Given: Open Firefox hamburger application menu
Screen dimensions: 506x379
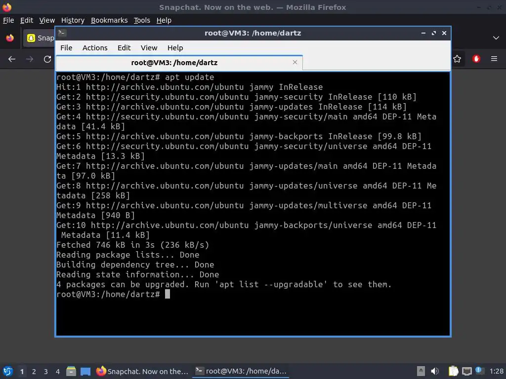Looking at the screenshot, I should click(494, 59).
